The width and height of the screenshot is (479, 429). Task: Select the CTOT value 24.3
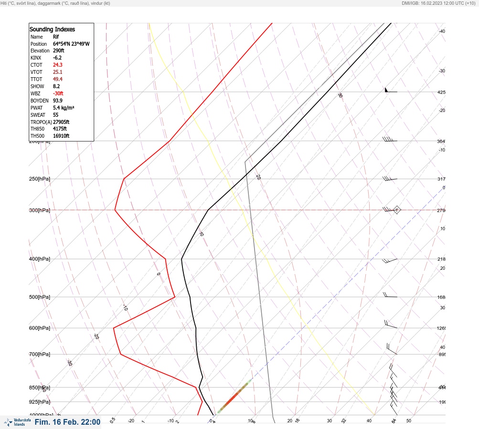tap(57, 65)
